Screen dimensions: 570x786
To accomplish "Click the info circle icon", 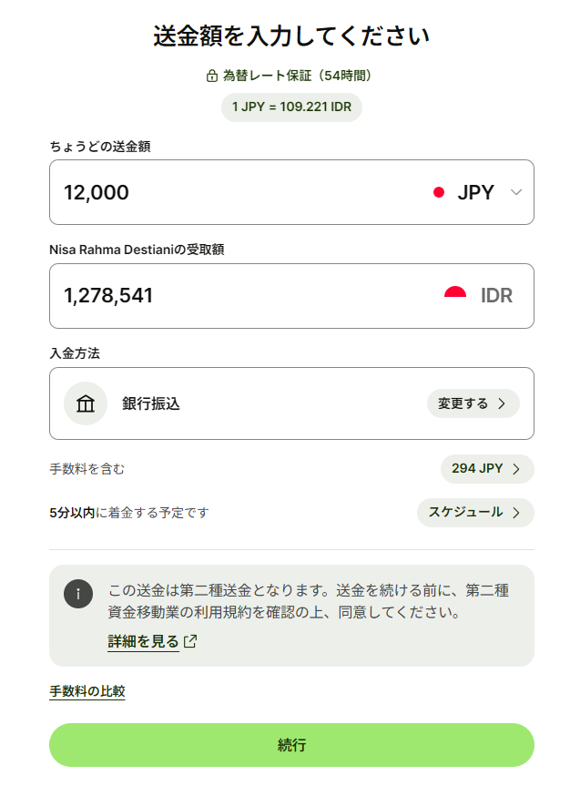I will (x=78, y=593).
